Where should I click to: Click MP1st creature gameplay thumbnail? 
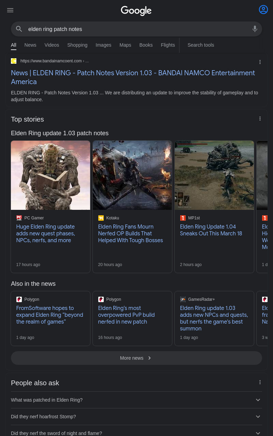tap(214, 175)
